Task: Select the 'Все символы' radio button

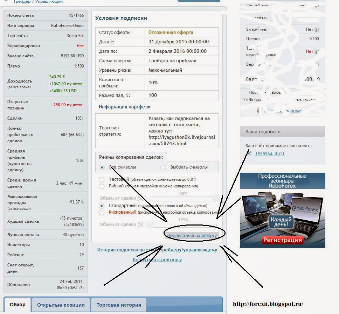Action: 102,167
